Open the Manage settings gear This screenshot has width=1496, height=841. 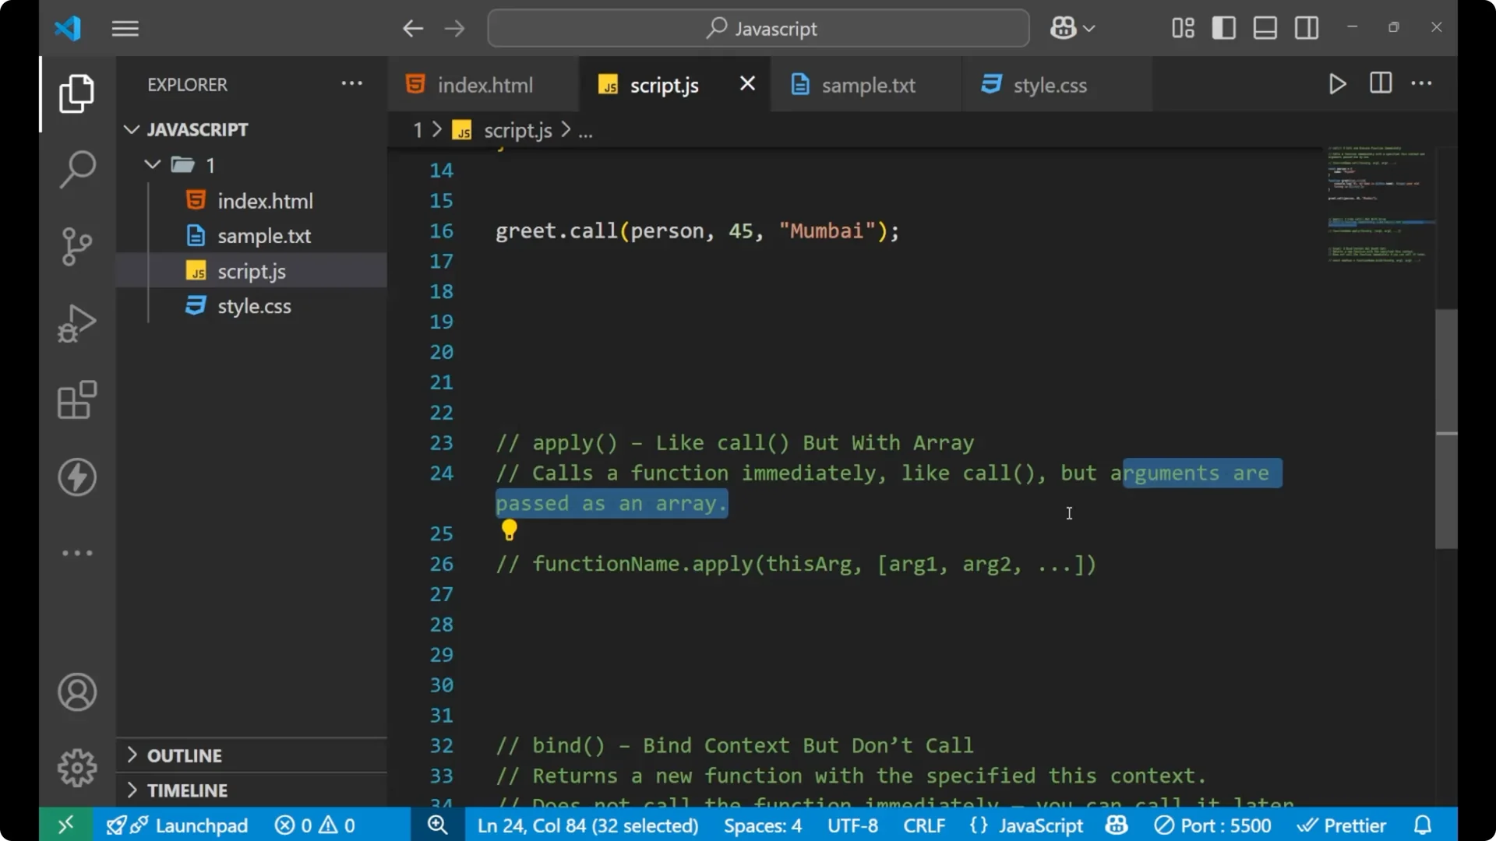[x=76, y=767]
